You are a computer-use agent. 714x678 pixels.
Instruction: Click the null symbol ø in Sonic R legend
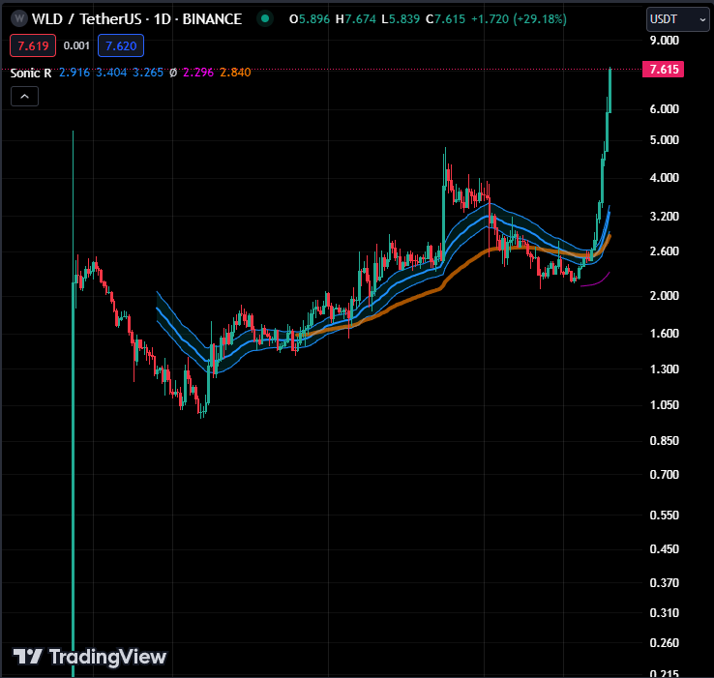173,73
